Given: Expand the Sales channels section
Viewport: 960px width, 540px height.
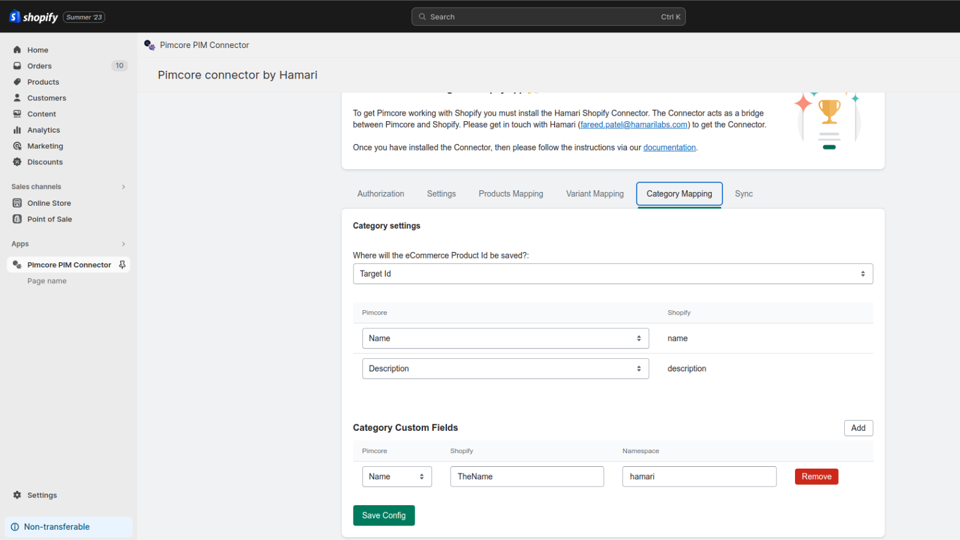Looking at the screenshot, I should tap(124, 187).
